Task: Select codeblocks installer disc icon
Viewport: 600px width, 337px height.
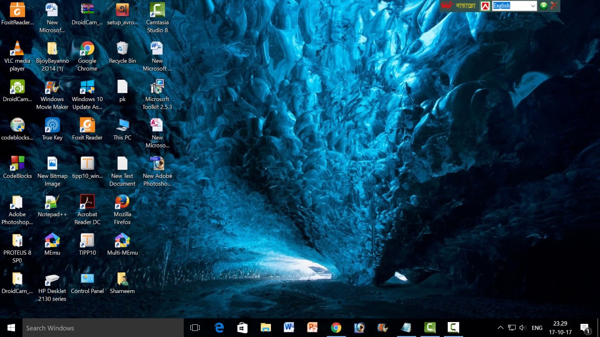Action: 17,129
